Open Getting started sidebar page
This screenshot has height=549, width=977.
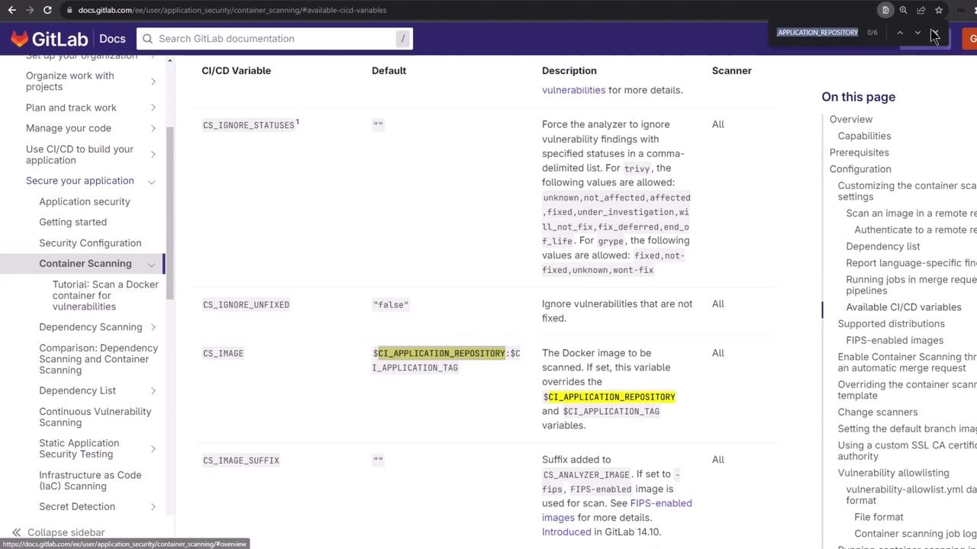(73, 222)
